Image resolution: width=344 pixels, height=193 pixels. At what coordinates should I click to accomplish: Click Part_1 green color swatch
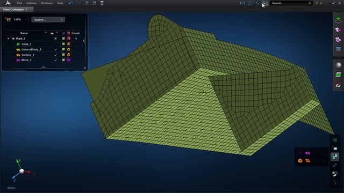[x=63, y=39]
